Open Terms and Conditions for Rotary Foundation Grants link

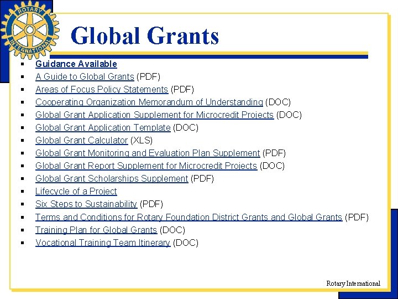[189, 217]
